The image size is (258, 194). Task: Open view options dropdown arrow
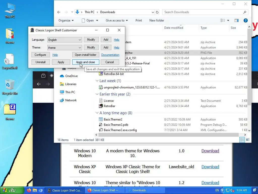[x=228, y=20]
